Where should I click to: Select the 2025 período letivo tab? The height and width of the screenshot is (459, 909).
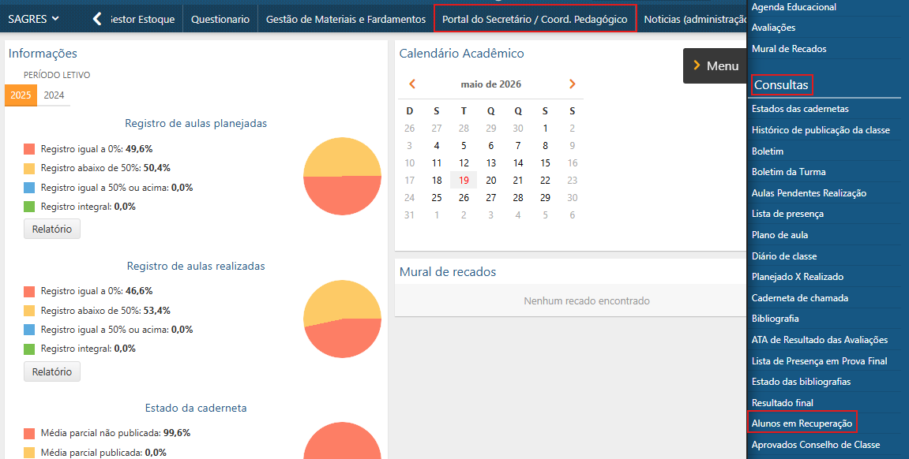[x=21, y=95]
